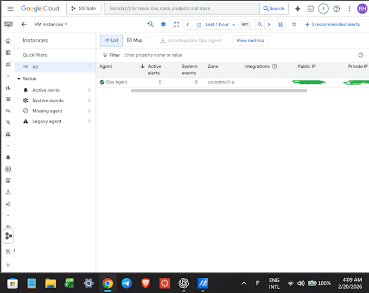
Task: Filter by Missing agent status
Action: coord(56,111)
